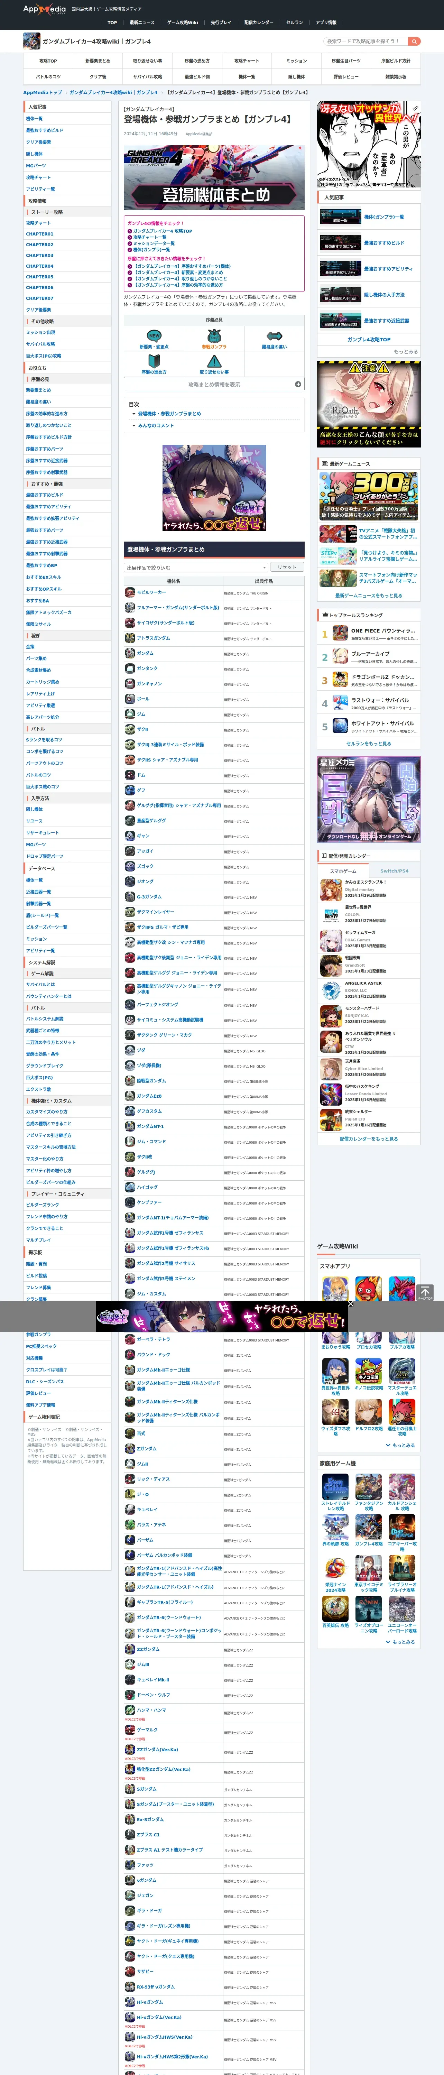Click the グフ unit icon
Viewport: 444px width, 2075px height.
coord(130,790)
